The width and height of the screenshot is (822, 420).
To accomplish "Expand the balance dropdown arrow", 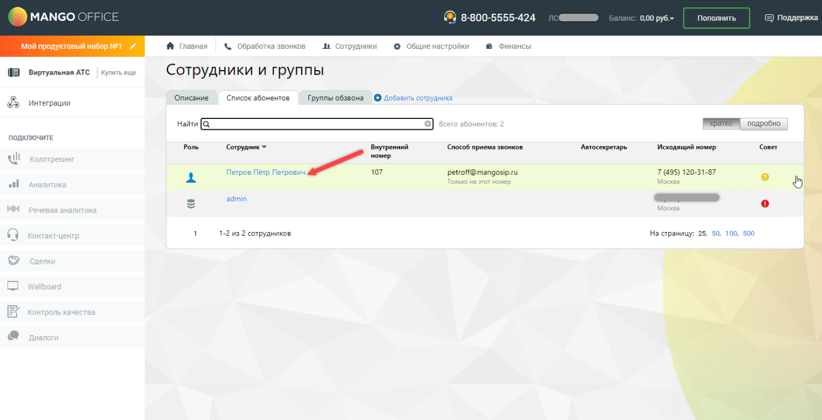I will 672,18.
